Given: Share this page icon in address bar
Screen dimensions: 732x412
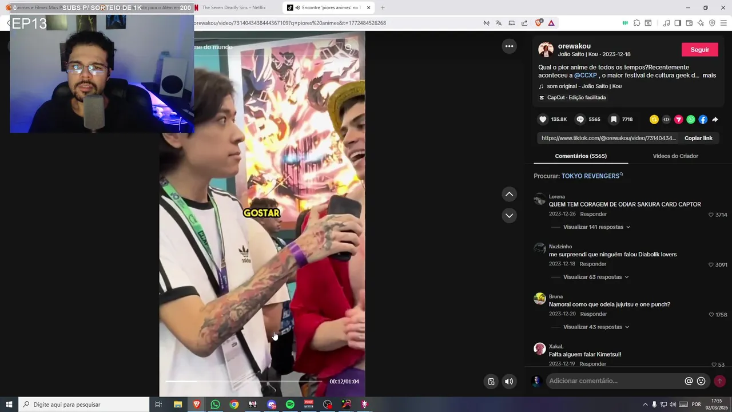Looking at the screenshot, I should [524, 23].
